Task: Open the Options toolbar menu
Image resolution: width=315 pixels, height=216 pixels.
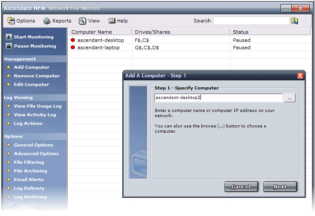Action: point(22,21)
